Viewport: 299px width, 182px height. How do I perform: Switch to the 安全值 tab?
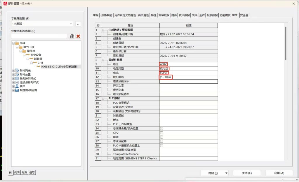click(x=244, y=15)
